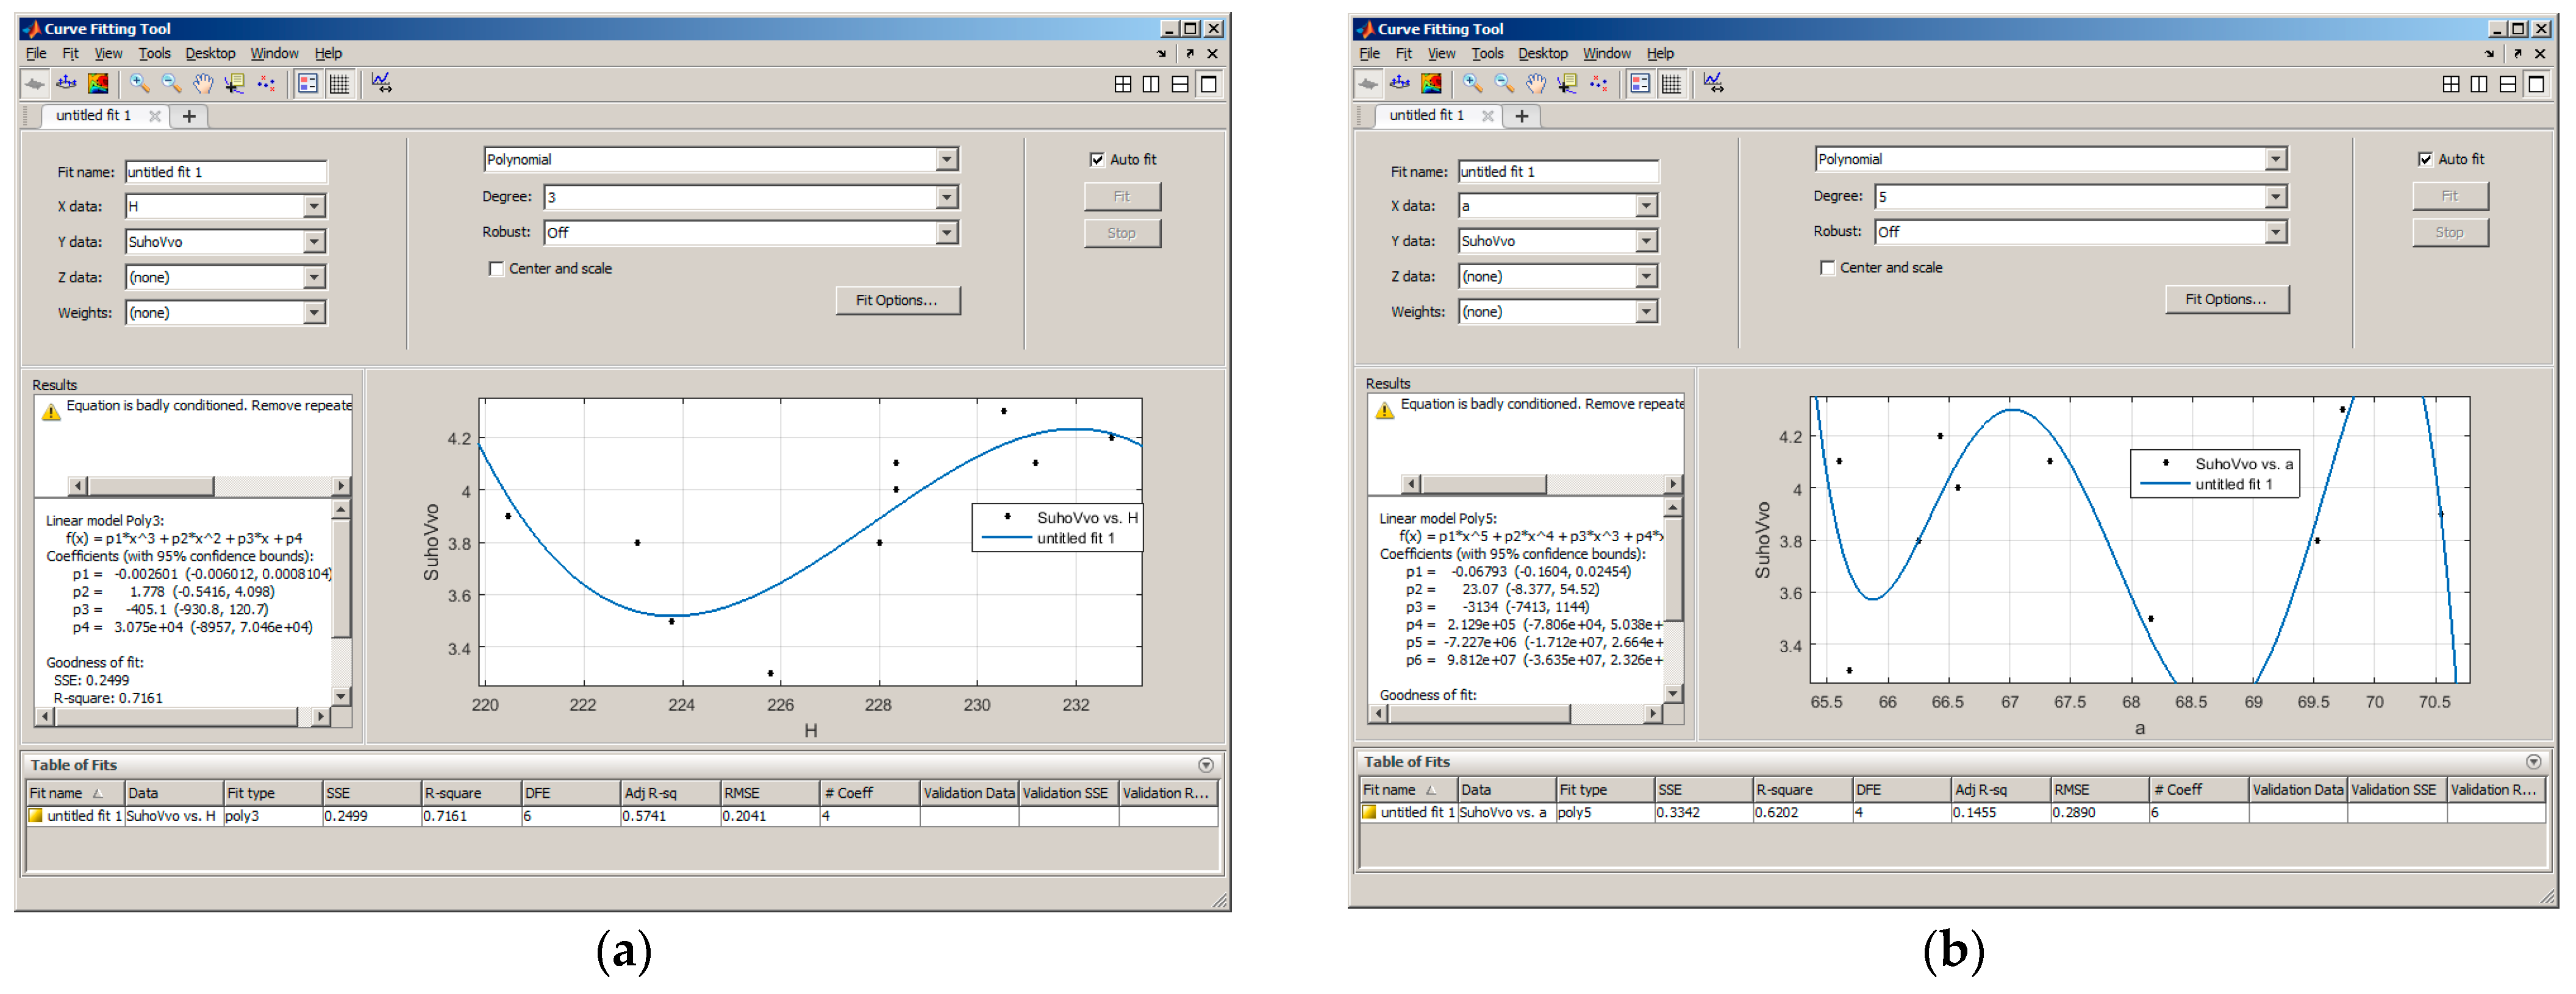Open the Desktop menu in left window
This screenshot has height=994, width=2576.
[210, 54]
